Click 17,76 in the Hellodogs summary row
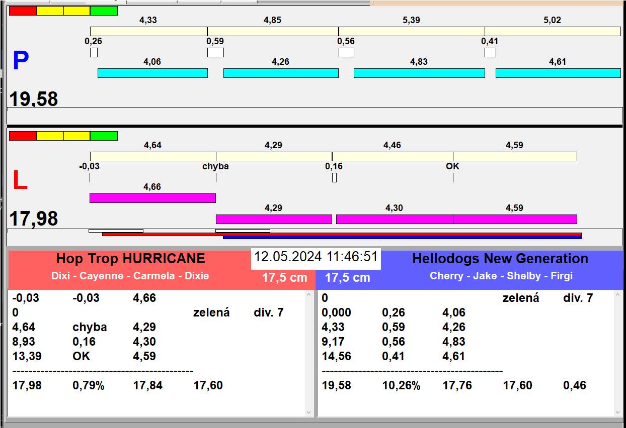Image resolution: width=626 pixels, height=428 pixels. pos(457,386)
